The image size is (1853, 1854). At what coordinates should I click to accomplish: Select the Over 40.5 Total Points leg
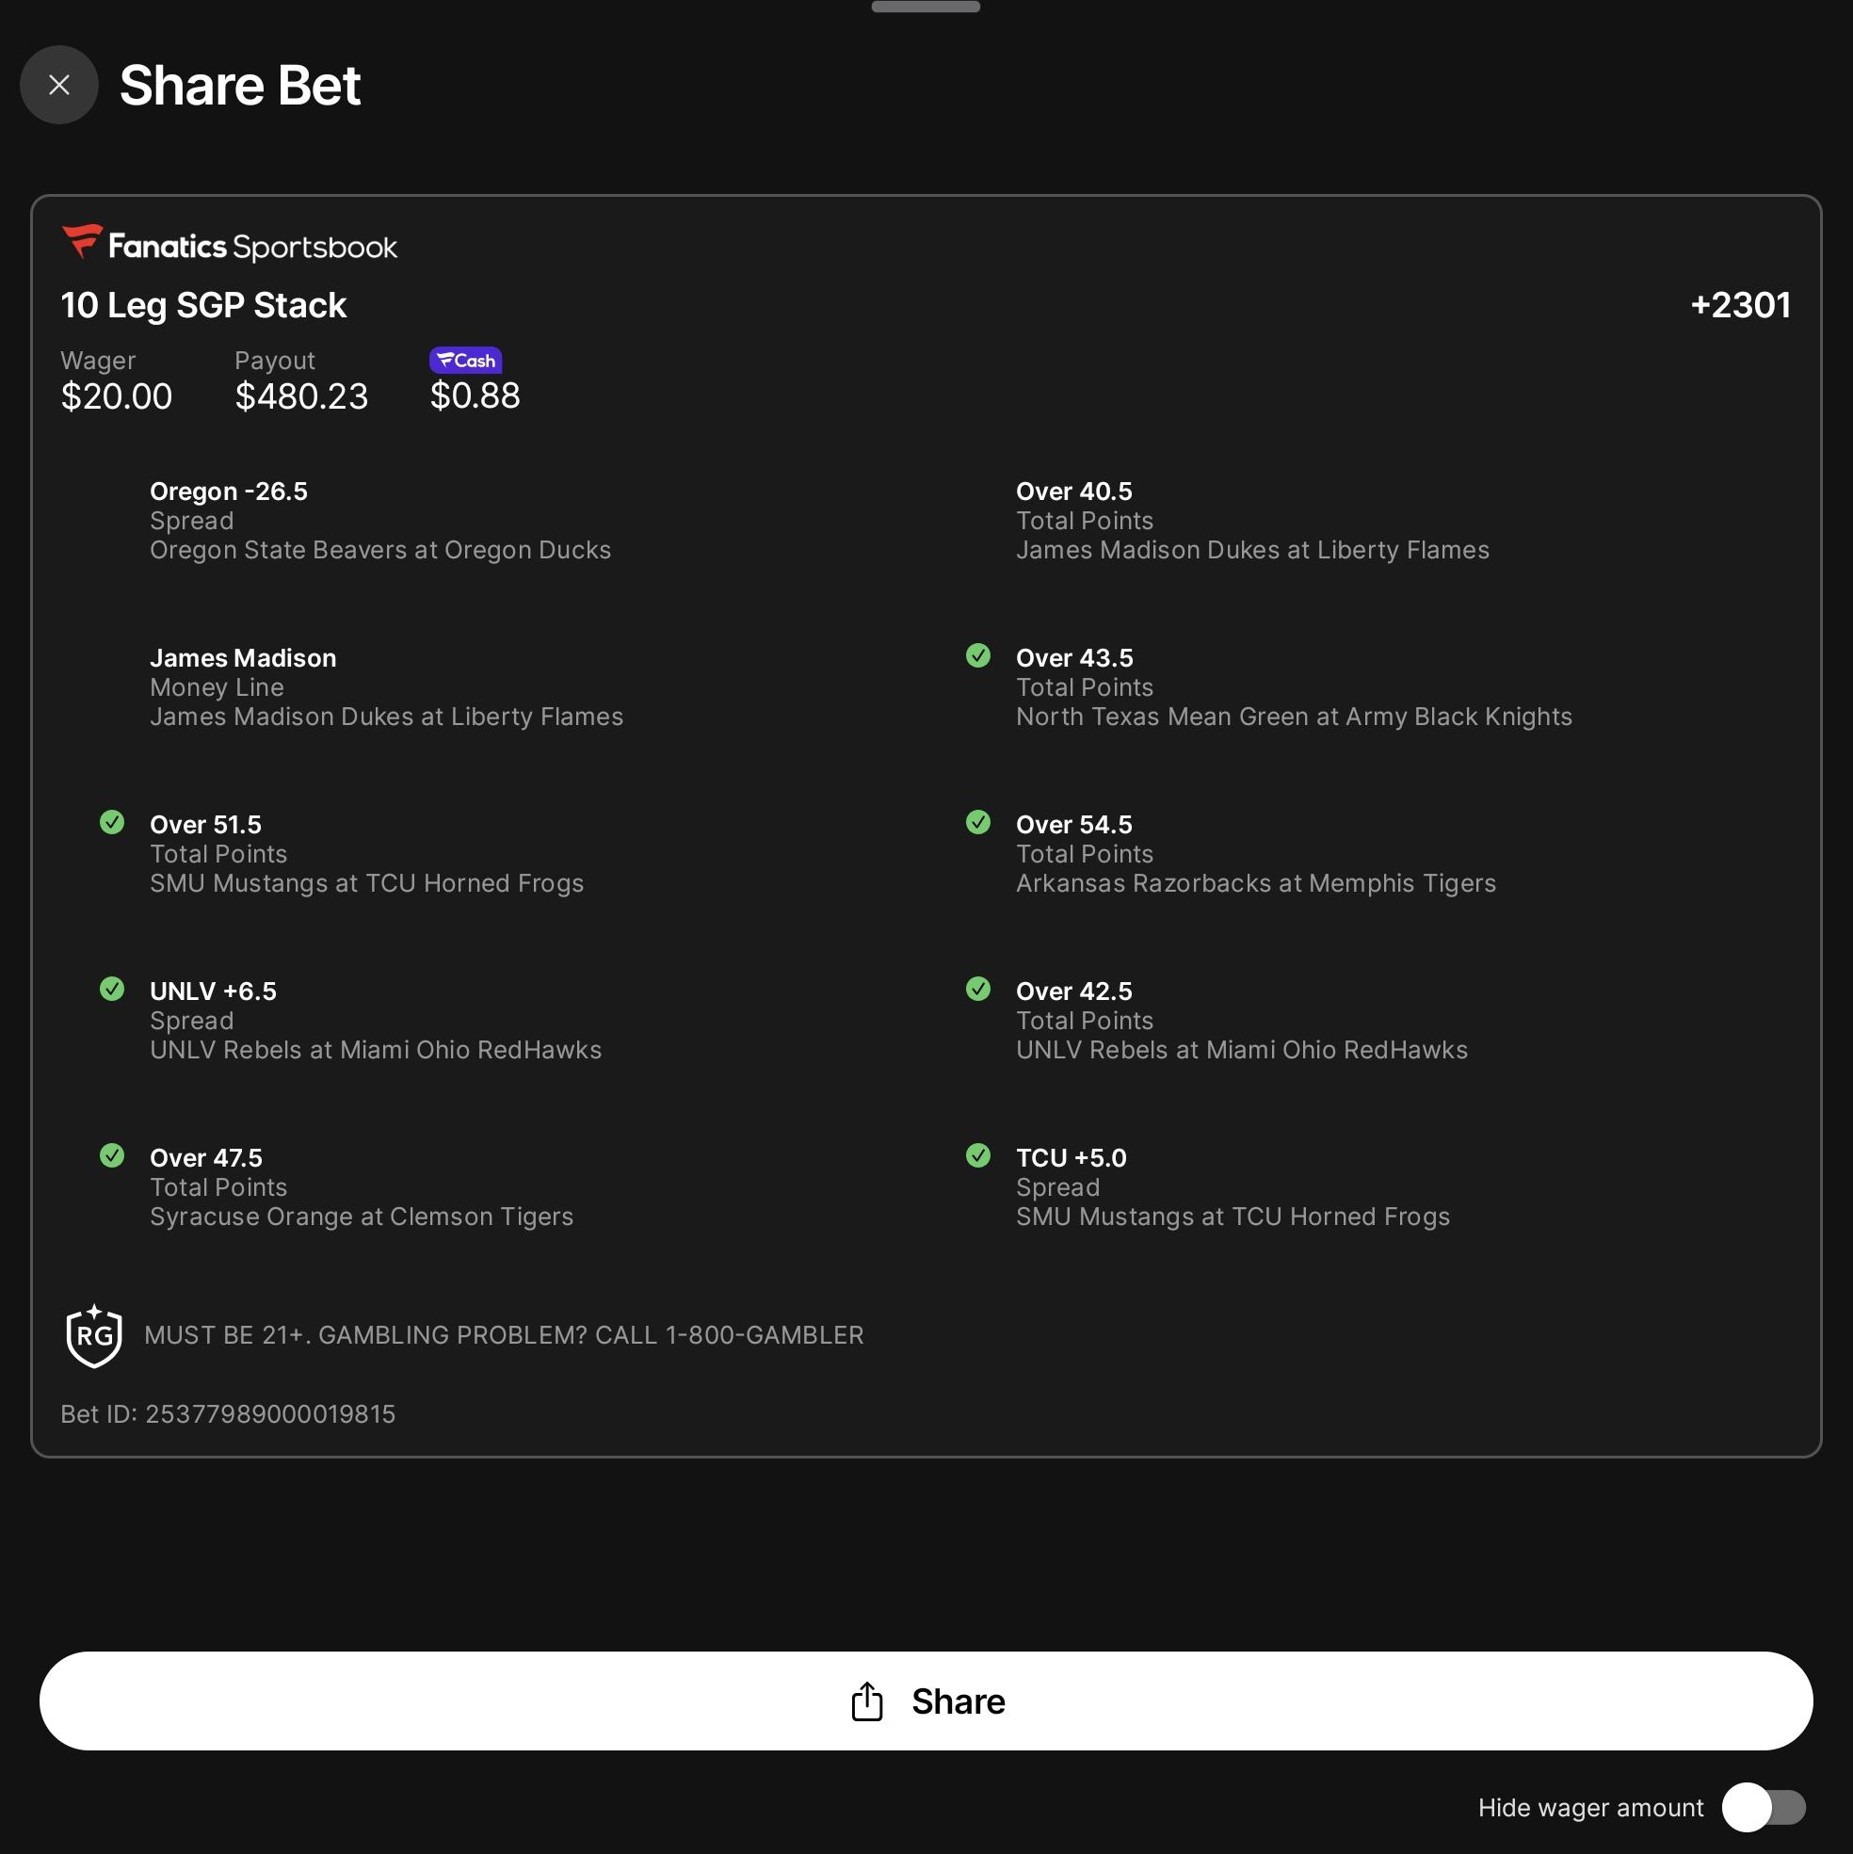pos(1252,520)
